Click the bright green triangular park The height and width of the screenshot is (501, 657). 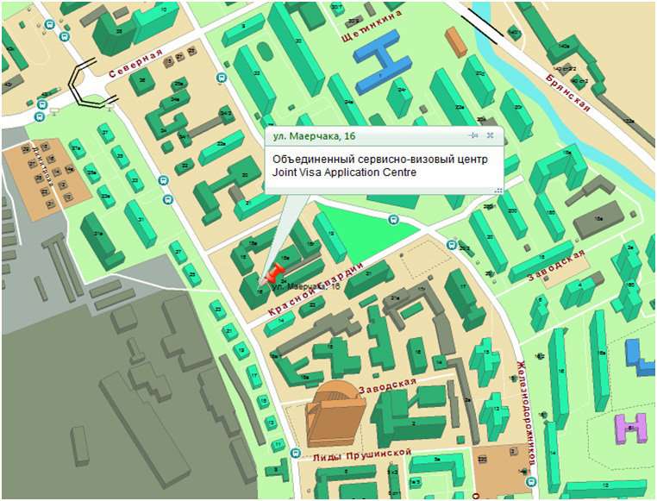tap(364, 233)
